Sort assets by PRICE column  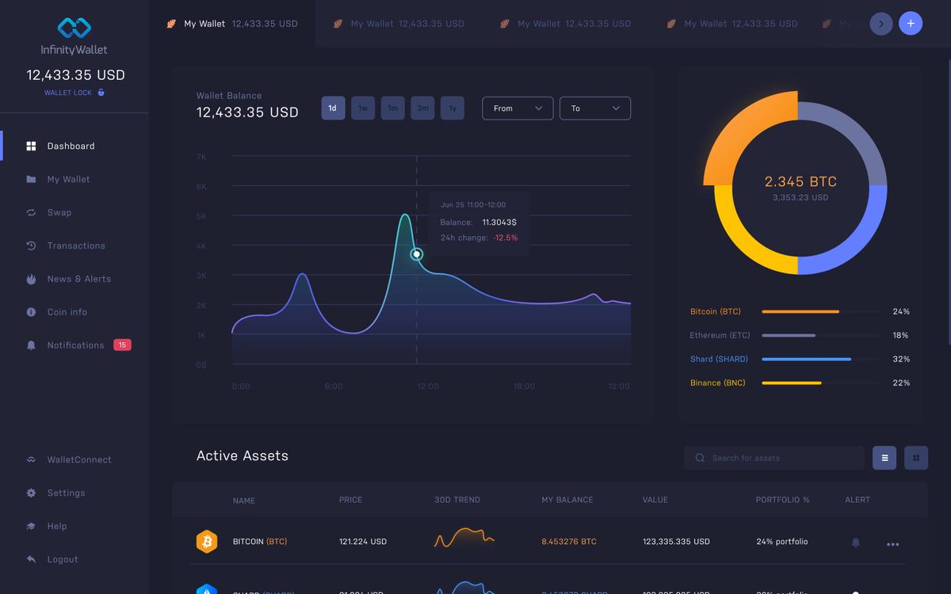tap(350, 501)
